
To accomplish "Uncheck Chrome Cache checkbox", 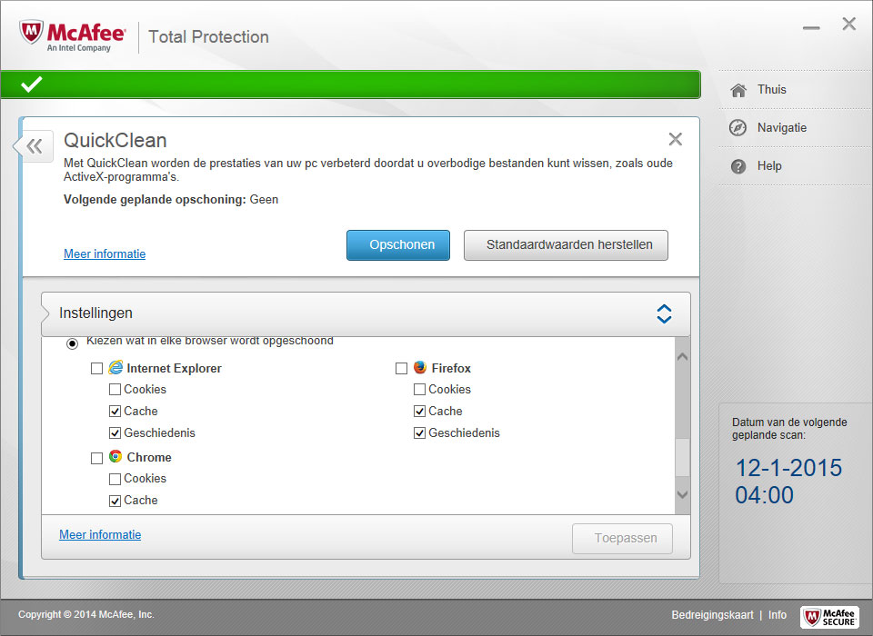I will click(115, 501).
